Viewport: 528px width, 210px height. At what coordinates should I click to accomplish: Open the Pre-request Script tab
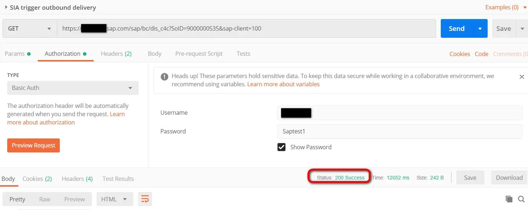(199, 54)
